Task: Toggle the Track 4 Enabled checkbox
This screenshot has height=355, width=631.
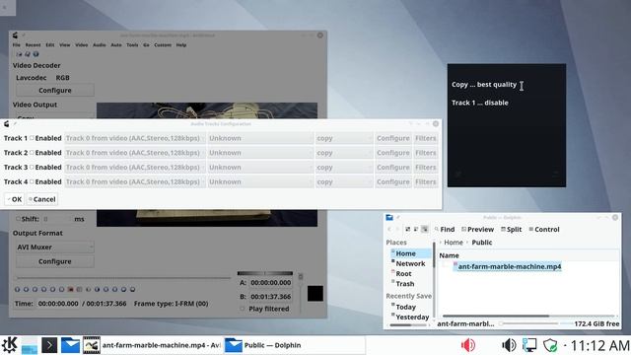Action: point(32,181)
